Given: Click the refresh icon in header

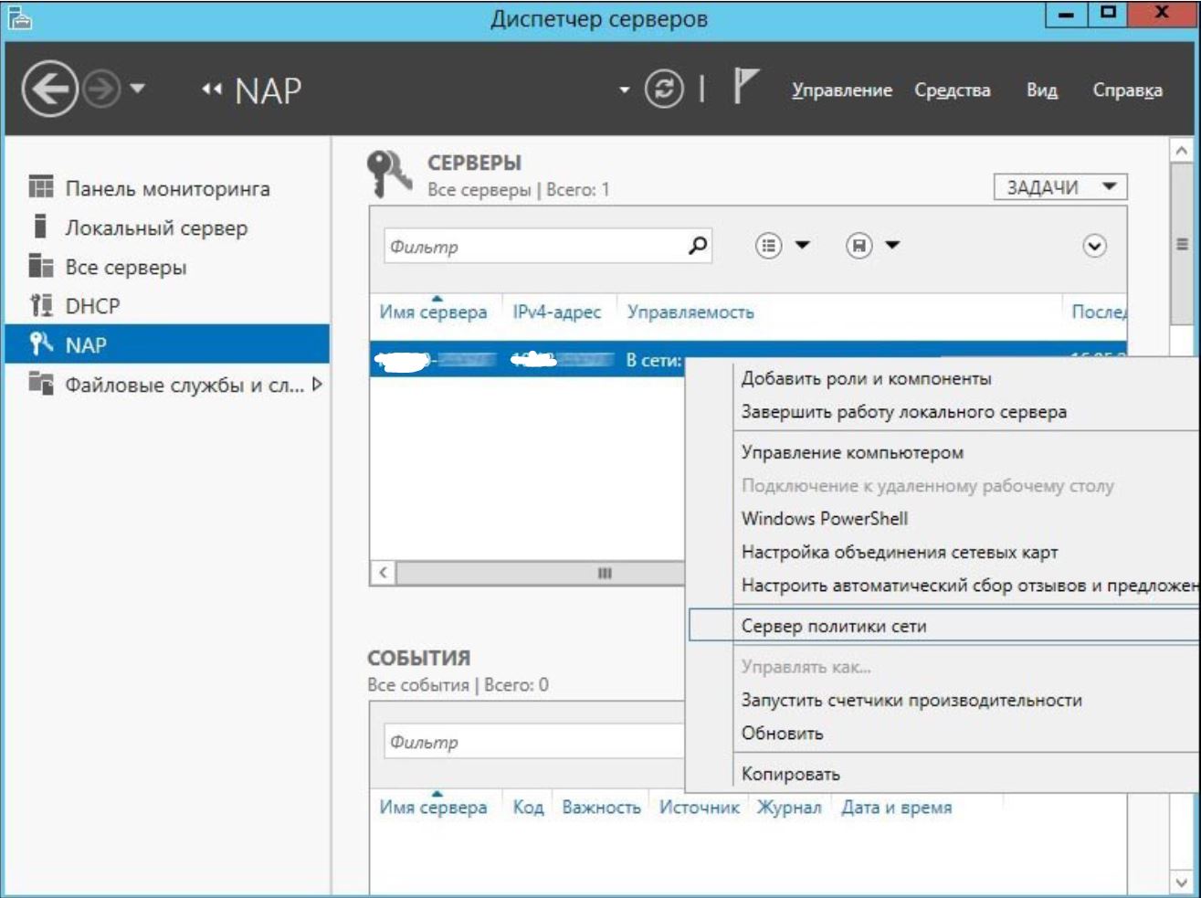Looking at the screenshot, I should click(x=664, y=90).
